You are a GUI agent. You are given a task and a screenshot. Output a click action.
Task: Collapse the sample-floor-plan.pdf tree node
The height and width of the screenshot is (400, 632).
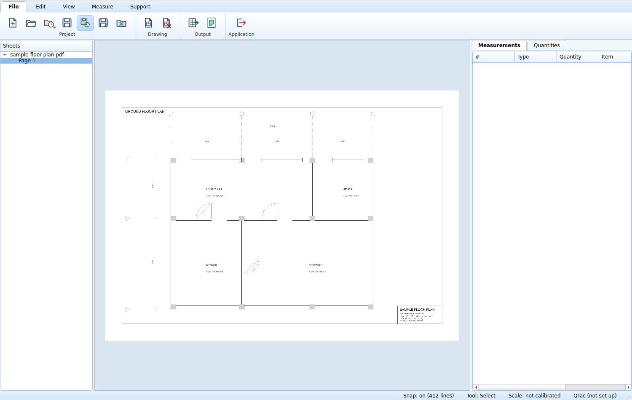(5, 55)
